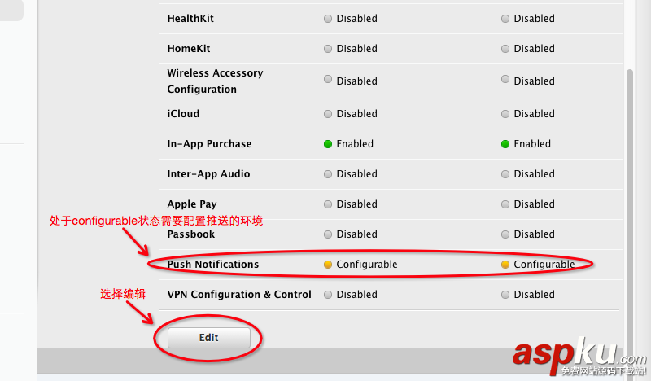Click the gray Apple Pay status dot, second column
This screenshot has height=381, width=651.
click(505, 204)
